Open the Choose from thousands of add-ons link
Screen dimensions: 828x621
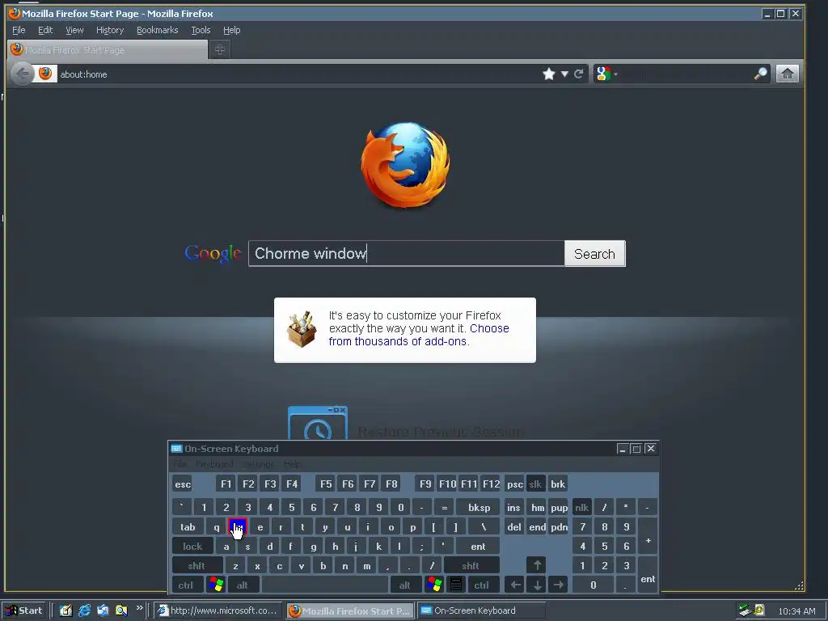419,335
